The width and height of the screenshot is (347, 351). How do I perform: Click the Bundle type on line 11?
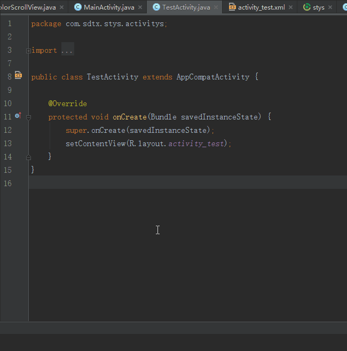coord(163,117)
